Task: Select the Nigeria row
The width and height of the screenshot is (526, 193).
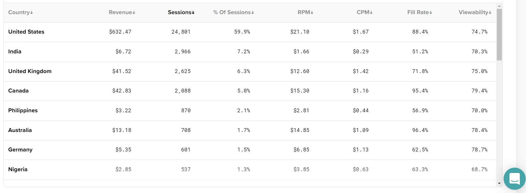Action: point(250,170)
